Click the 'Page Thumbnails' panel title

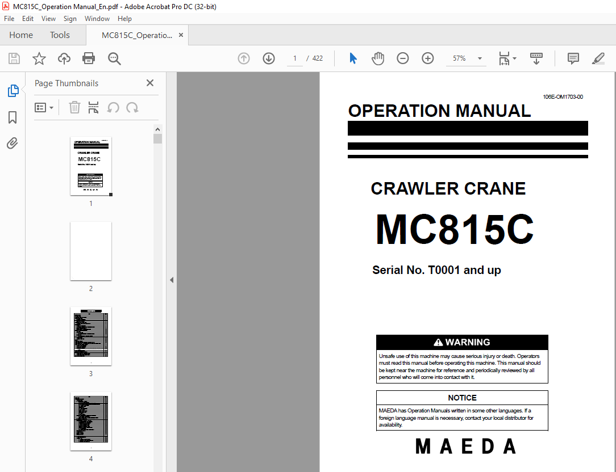(66, 83)
